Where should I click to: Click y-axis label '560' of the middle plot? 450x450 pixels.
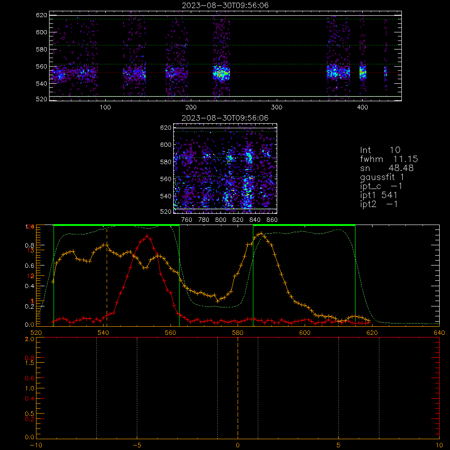[166, 179]
